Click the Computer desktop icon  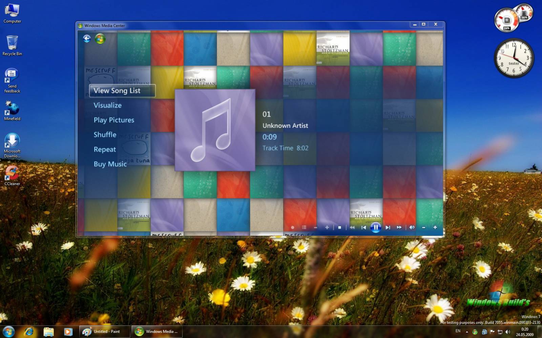(12, 13)
